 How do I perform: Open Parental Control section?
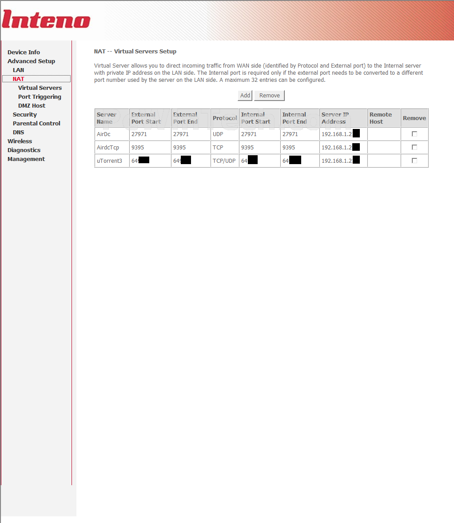click(x=36, y=124)
